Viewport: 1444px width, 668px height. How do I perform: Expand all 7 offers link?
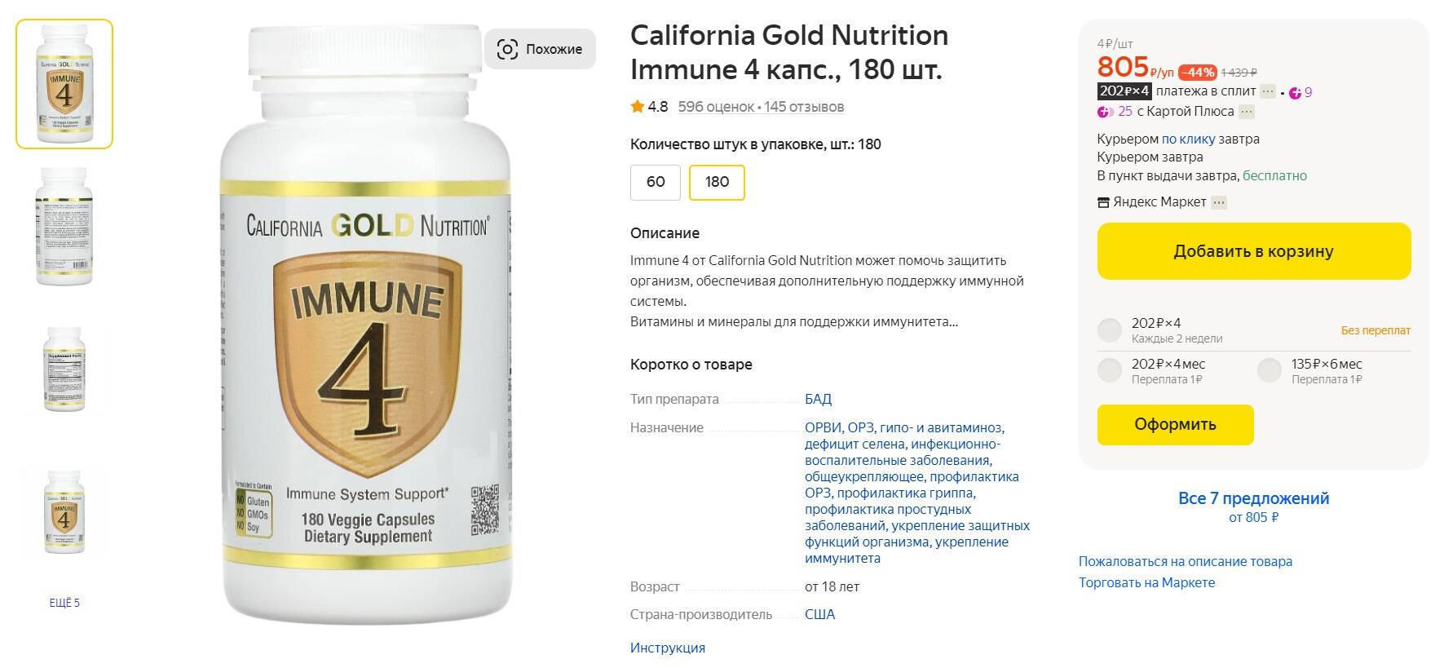click(x=1253, y=498)
